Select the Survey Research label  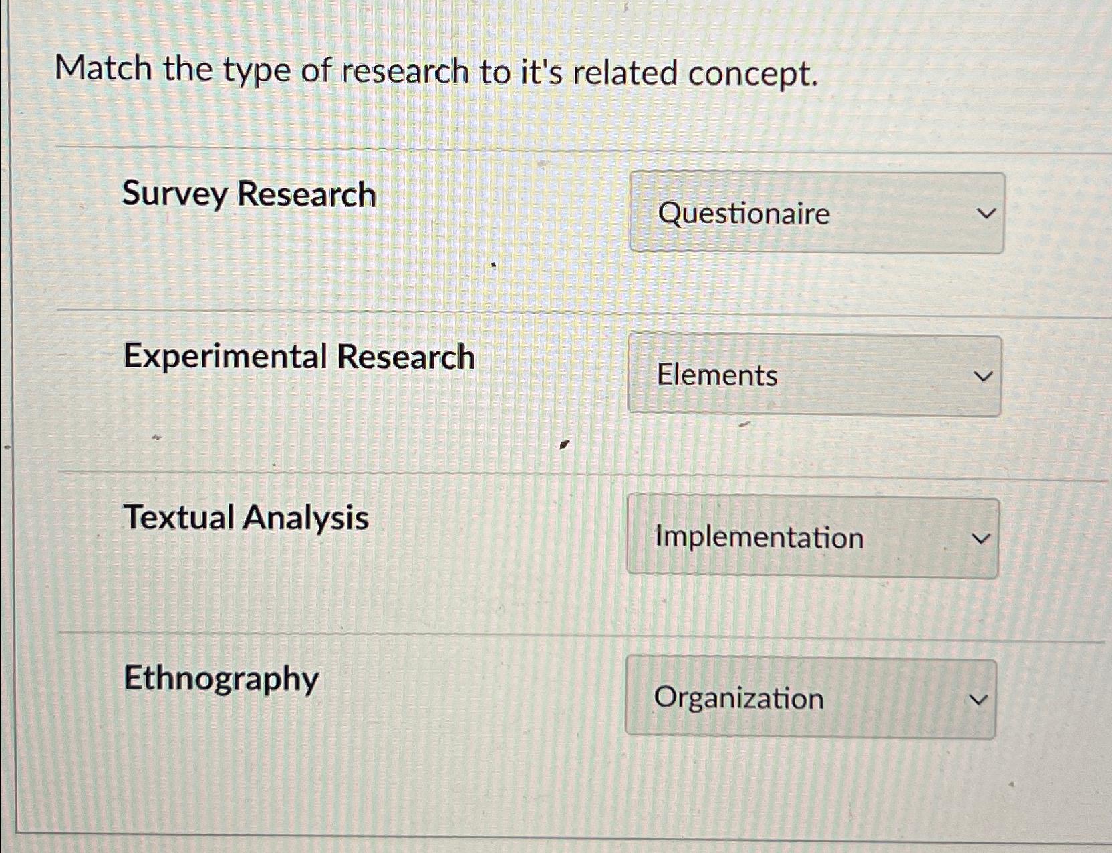coord(248,195)
